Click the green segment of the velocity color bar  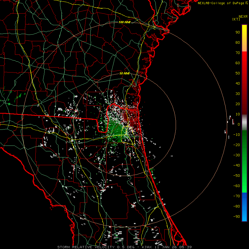244,161
